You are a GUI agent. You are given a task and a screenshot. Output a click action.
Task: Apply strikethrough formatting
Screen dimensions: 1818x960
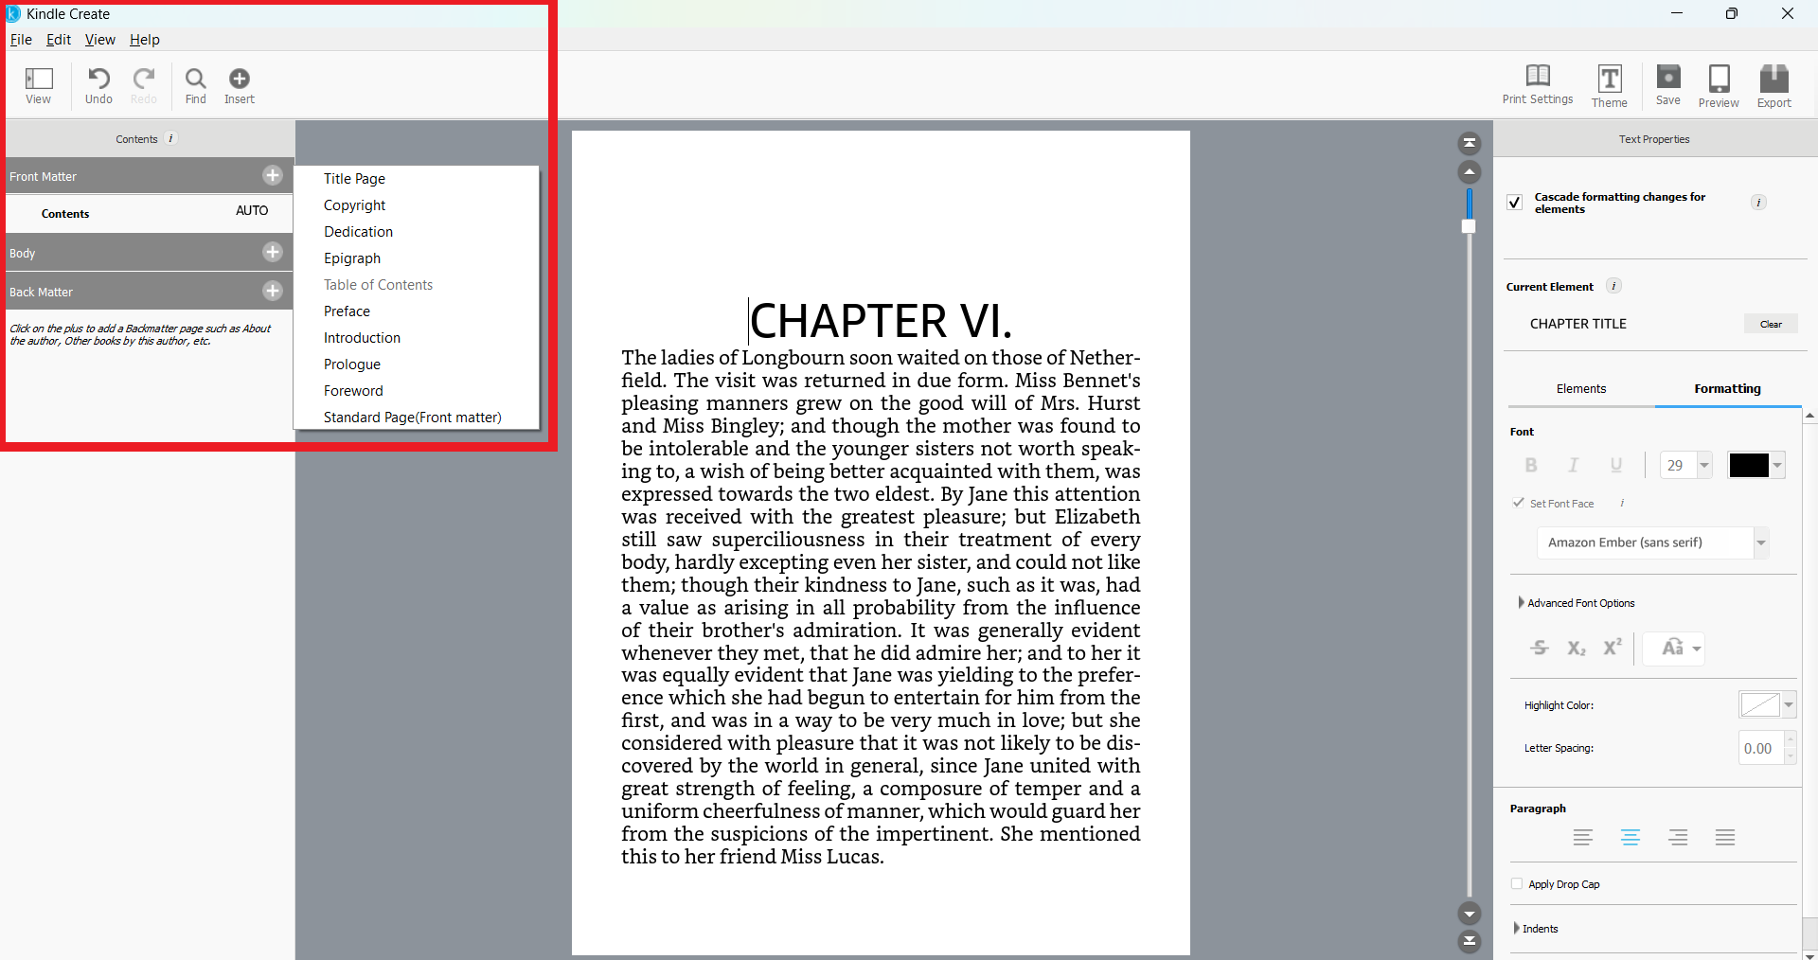[x=1540, y=648]
